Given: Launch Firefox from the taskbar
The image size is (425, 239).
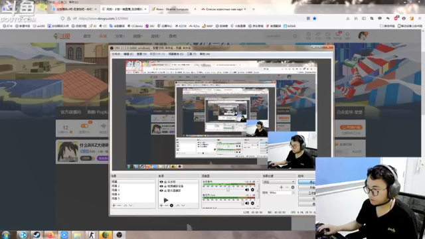Looking at the screenshot, I should click(x=50, y=234).
